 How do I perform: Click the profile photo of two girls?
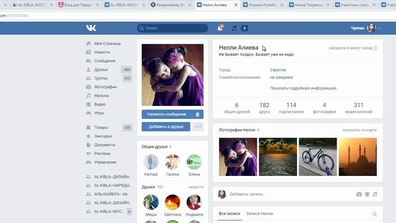173,75
